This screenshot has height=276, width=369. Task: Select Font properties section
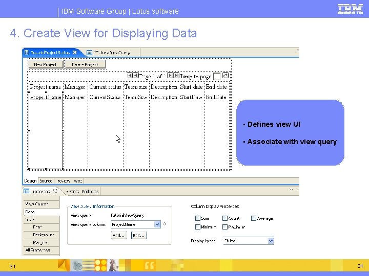42,227
